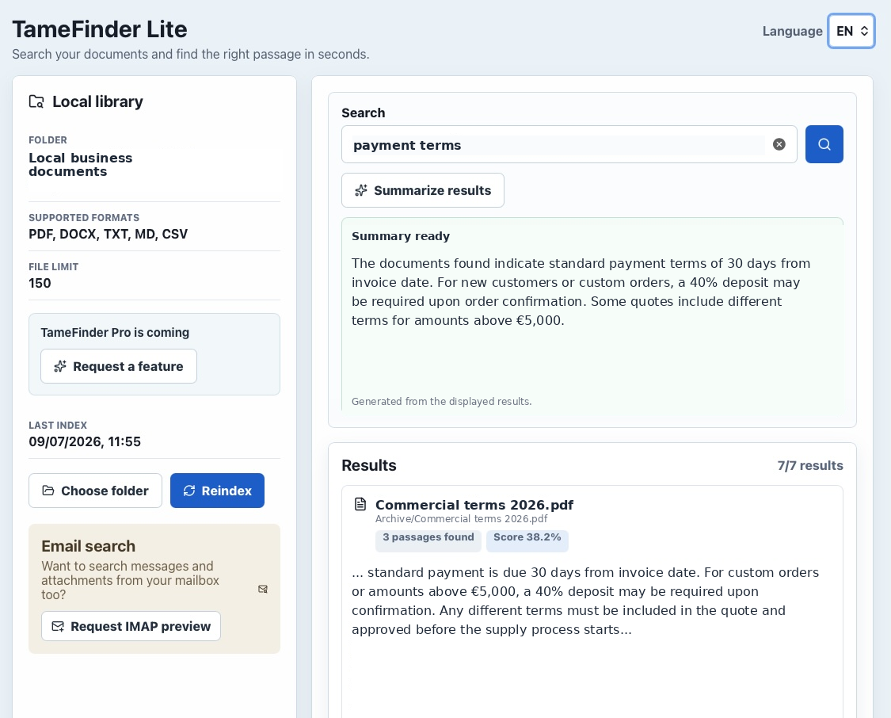Image resolution: width=891 pixels, height=718 pixels.
Task: Run search with the blue magnifier button
Action: pos(824,144)
